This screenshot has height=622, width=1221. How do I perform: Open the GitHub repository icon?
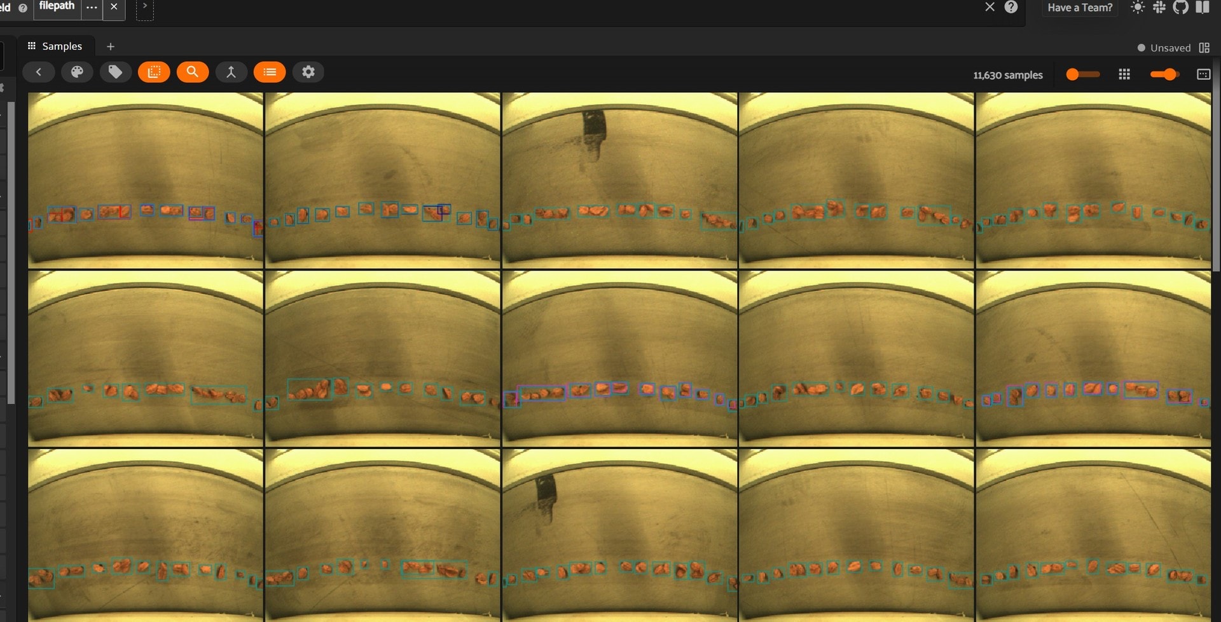pyautogui.click(x=1181, y=7)
